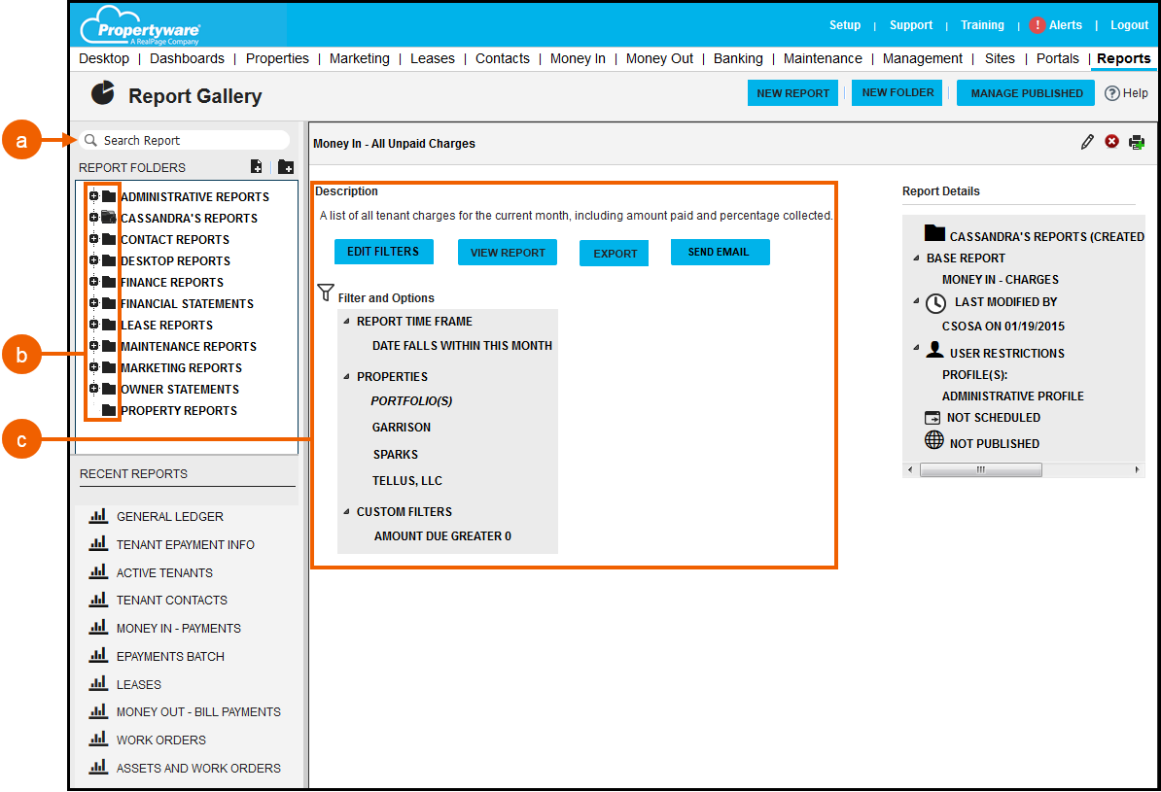Viewport: 1161px width, 792px height.
Task: Click the printer icon
Action: 1137,143
